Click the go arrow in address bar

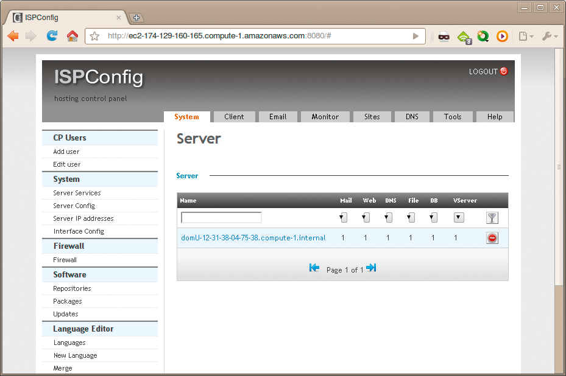pyautogui.click(x=416, y=36)
